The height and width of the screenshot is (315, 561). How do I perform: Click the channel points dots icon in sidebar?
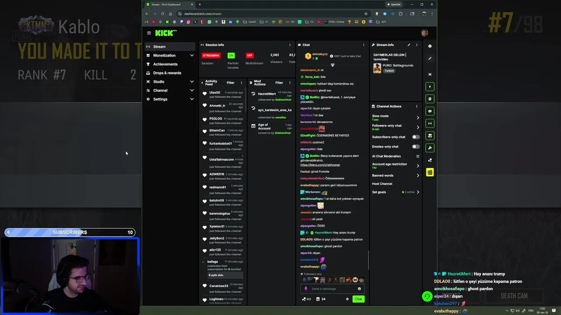click(x=430, y=160)
